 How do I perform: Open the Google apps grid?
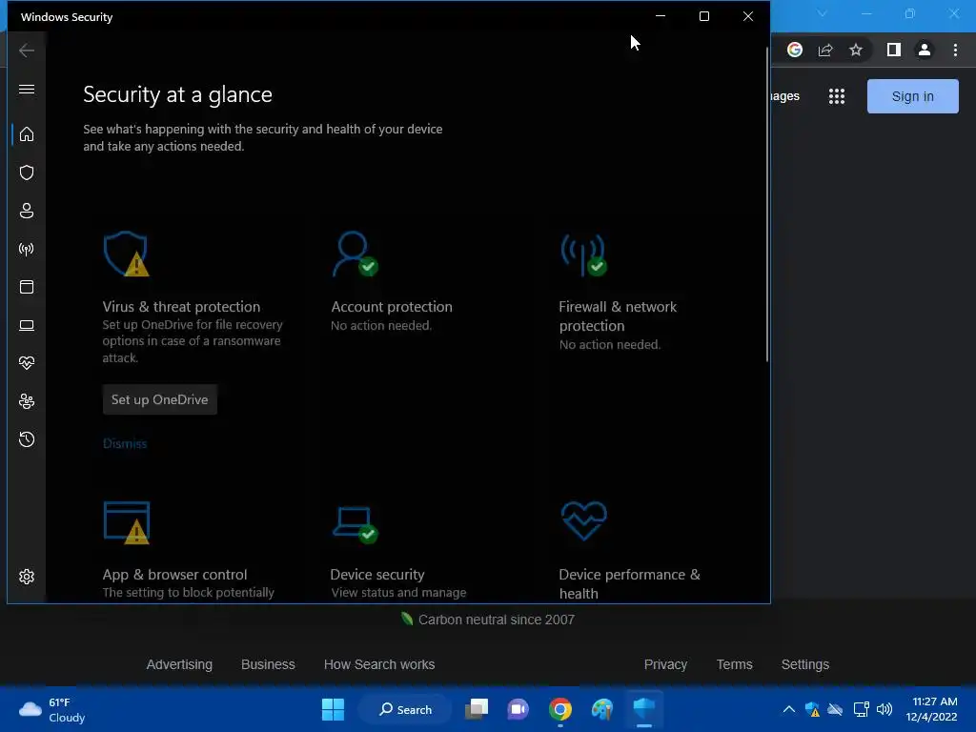pos(837,96)
